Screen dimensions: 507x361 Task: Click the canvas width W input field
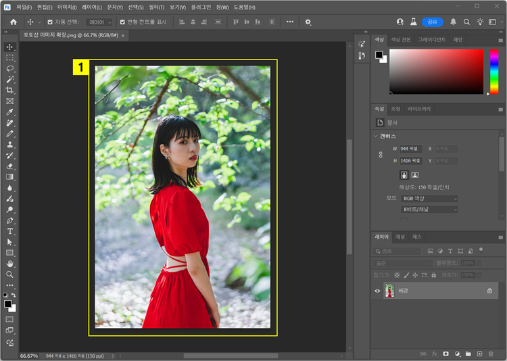coord(410,148)
